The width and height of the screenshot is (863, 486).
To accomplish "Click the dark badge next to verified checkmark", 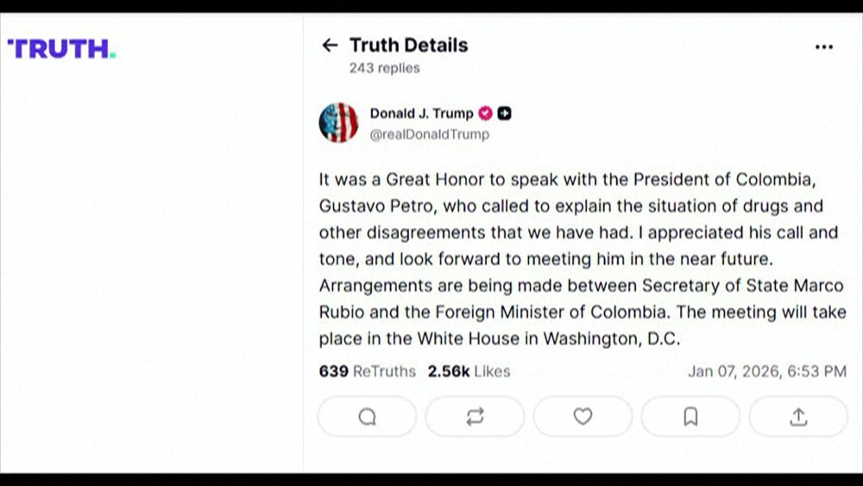I will (x=505, y=113).
